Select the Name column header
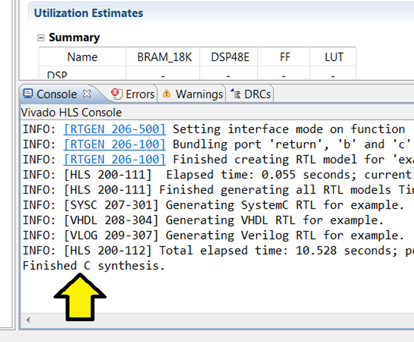The width and height of the screenshot is (414, 342). pyautogui.click(x=82, y=57)
